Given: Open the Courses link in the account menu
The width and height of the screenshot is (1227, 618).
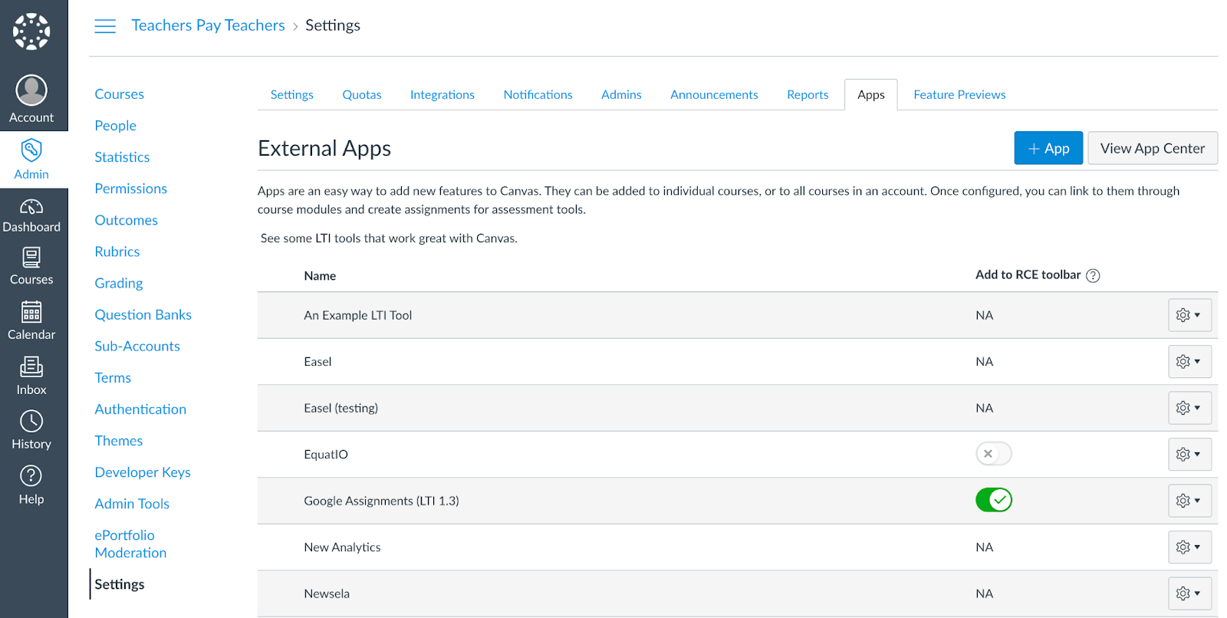Looking at the screenshot, I should pyautogui.click(x=119, y=94).
